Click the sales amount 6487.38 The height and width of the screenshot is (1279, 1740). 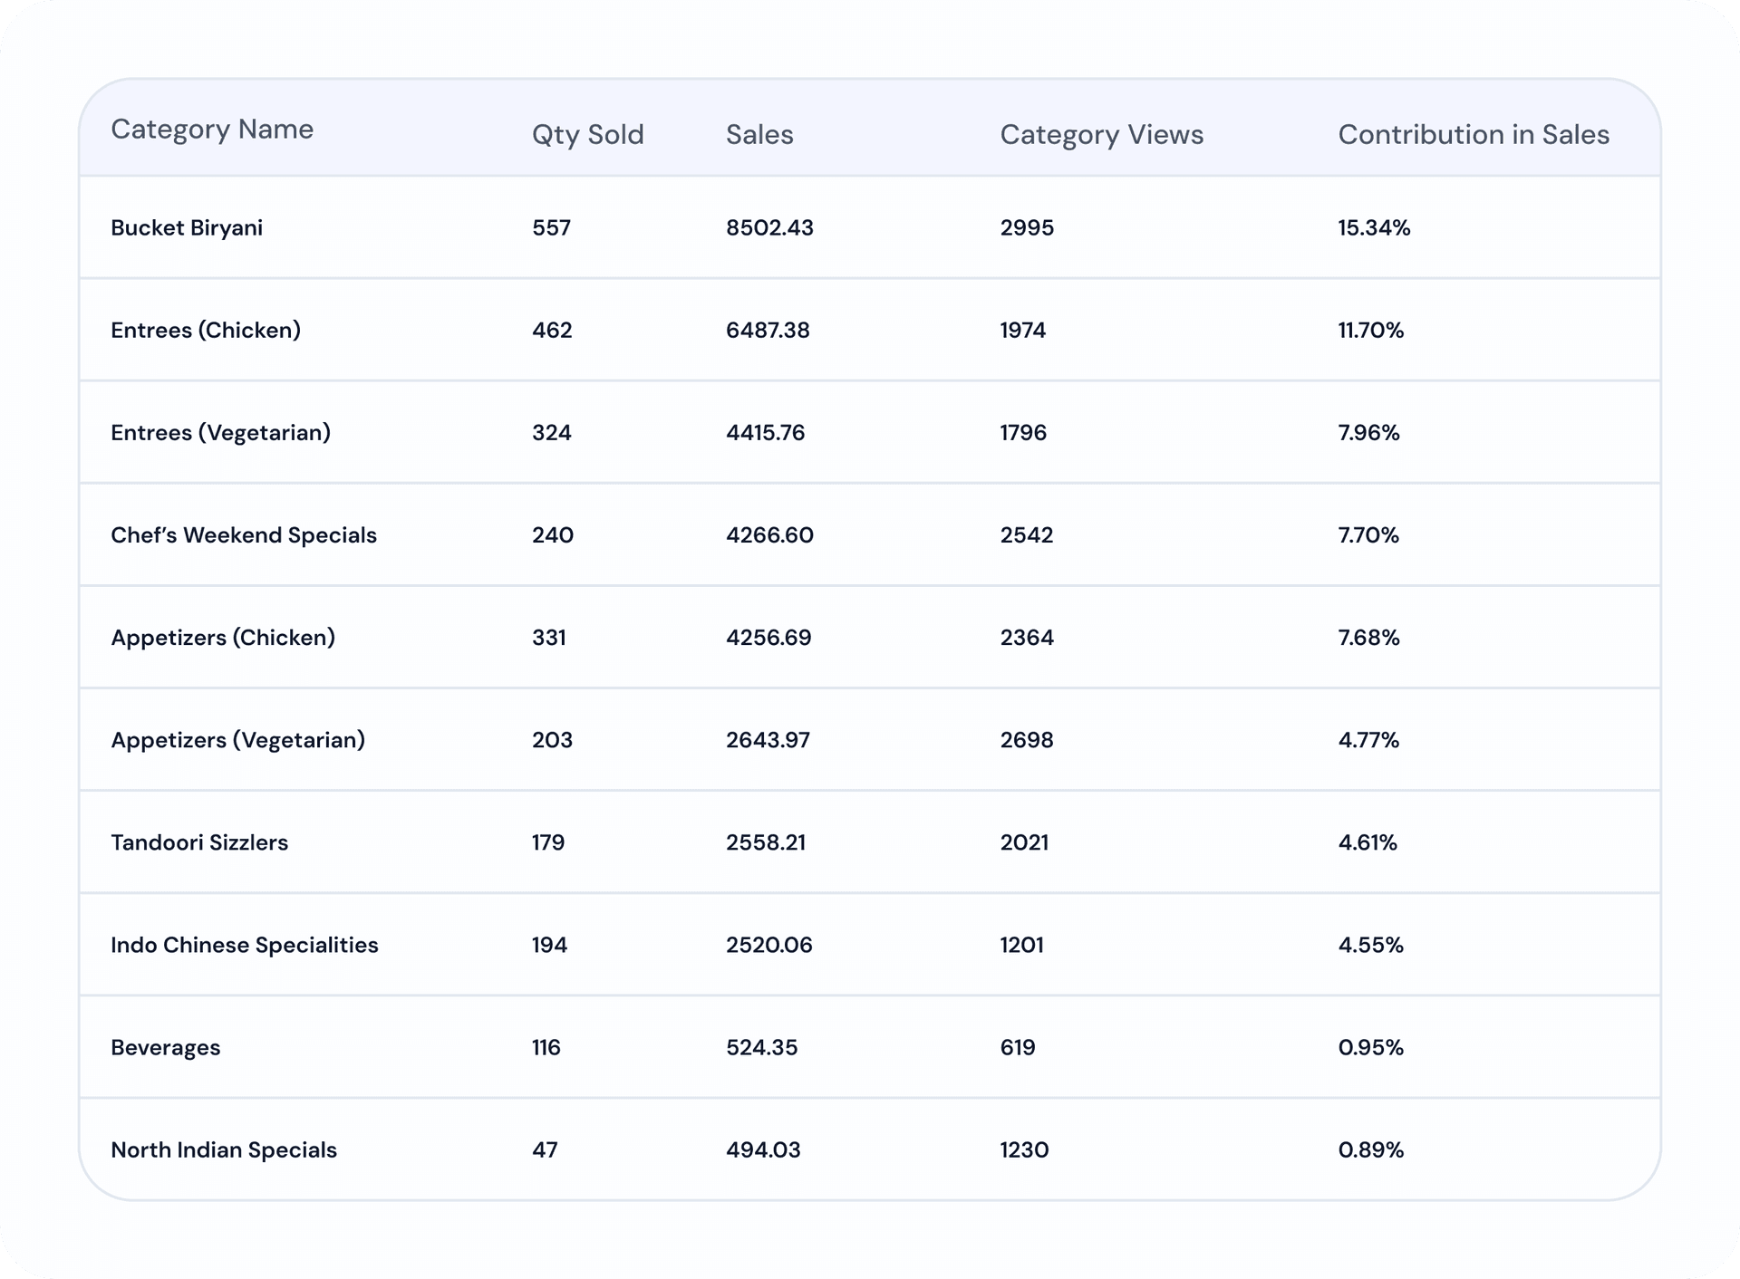click(768, 330)
